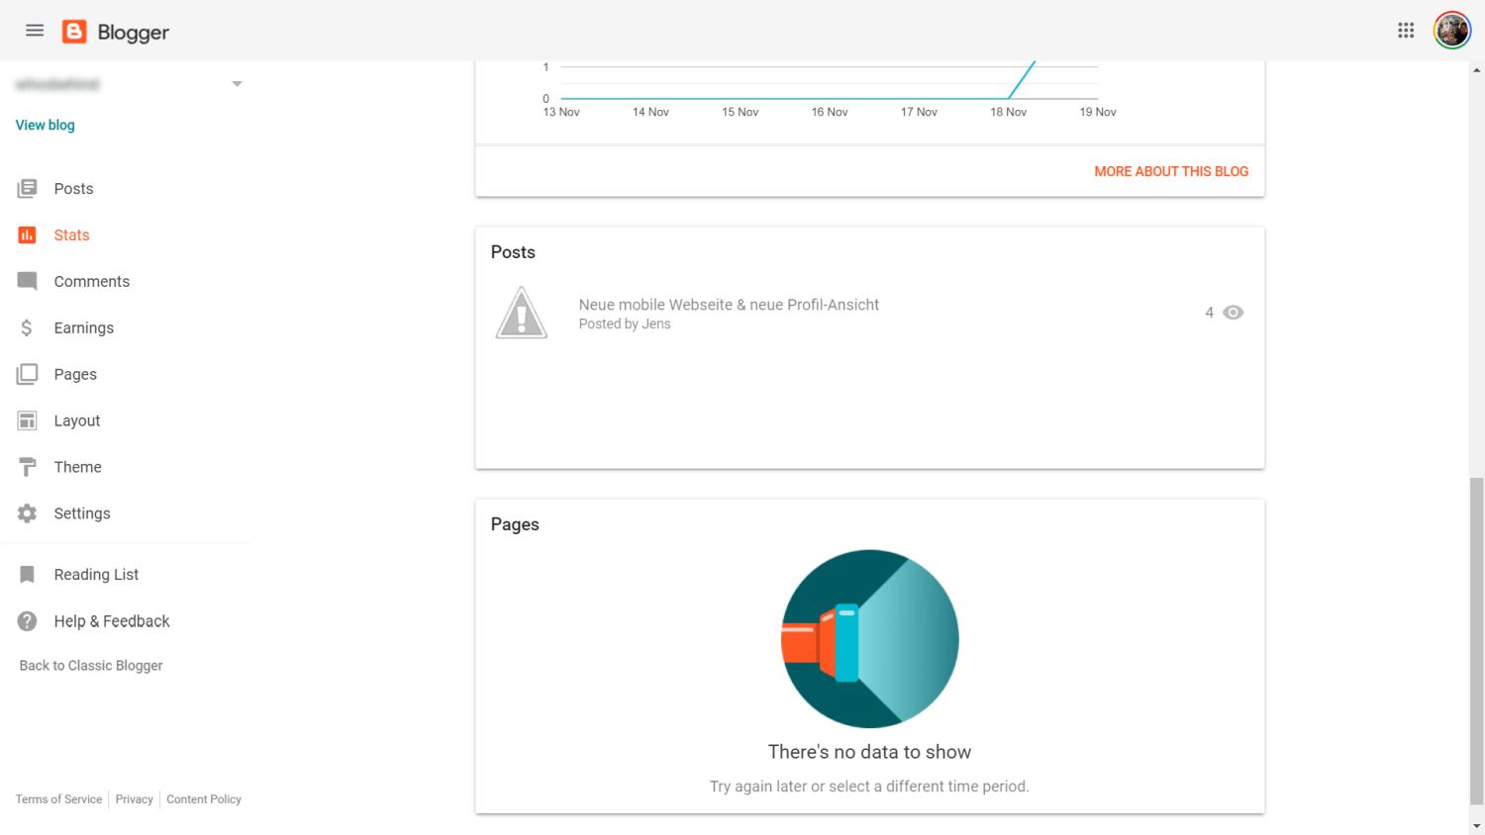Click the Theme paint roller icon
The image size is (1485, 835).
pyautogui.click(x=27, y=467)
